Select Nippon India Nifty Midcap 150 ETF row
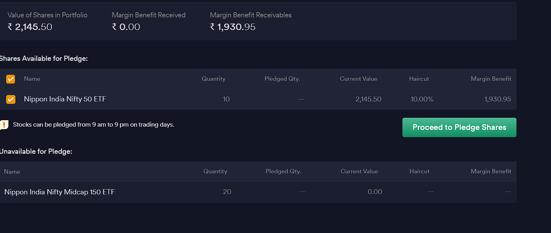The width and height of the screenshot is (551, 233). click(x=258, y=192)
